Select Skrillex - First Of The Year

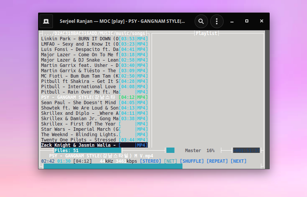click(x=94, y=124)
